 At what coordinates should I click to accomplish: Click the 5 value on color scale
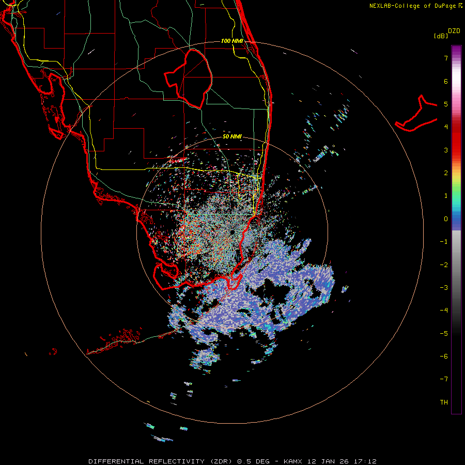click(x=446, y=104)
